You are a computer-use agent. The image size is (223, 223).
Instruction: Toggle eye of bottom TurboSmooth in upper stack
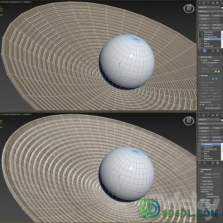pos(200,46)
